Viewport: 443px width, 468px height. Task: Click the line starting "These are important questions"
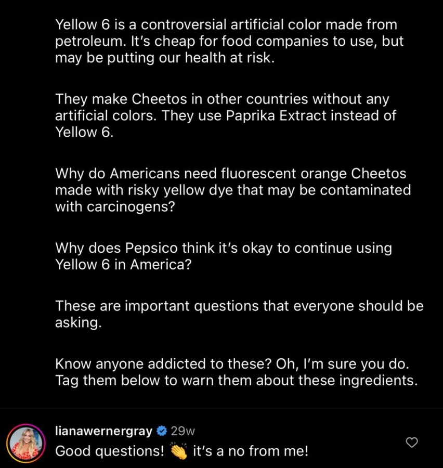click(239, 305)
